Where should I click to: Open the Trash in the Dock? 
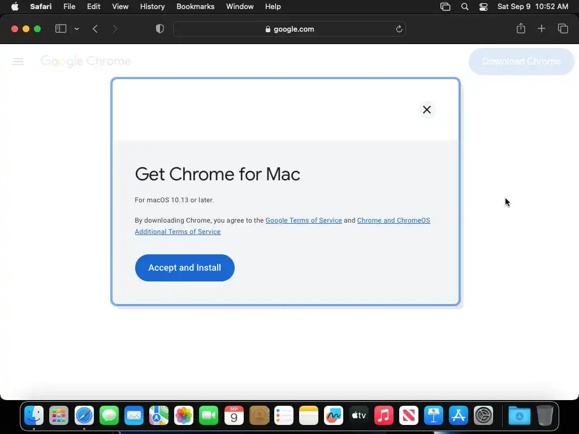click(545, 415)
